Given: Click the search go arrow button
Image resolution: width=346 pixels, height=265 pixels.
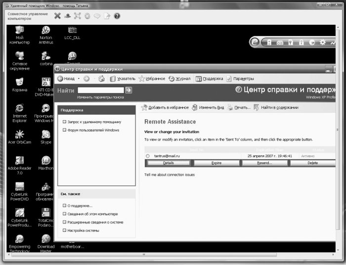Looking at the screenshot, I should pyautogui.click(x=129, y=90).
